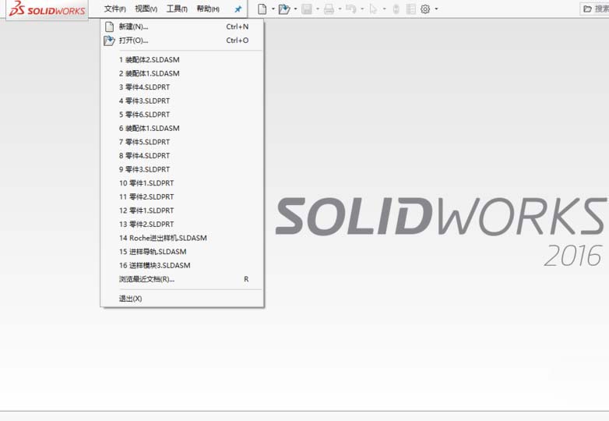Open the 工具(T) menu

pyautogui.click(x=177, y=9)
